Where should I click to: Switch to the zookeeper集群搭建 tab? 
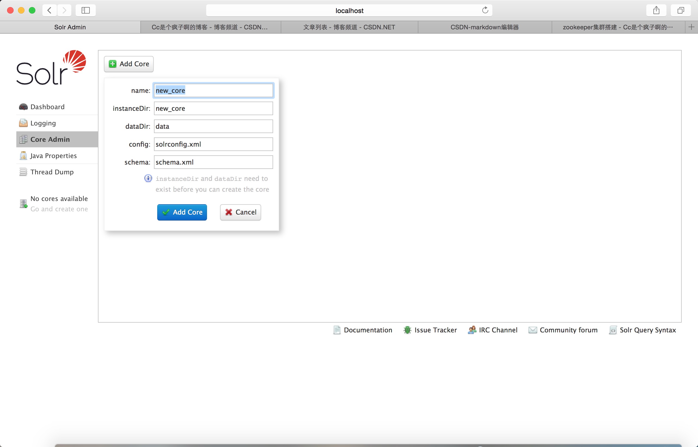tap(618, 27)
